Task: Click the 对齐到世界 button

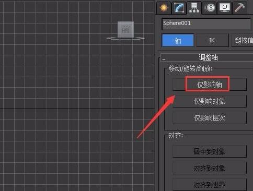Action: pos(210,185)
